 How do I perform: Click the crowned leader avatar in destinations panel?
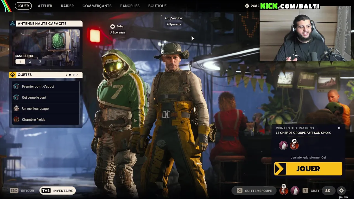pos(294,145)
